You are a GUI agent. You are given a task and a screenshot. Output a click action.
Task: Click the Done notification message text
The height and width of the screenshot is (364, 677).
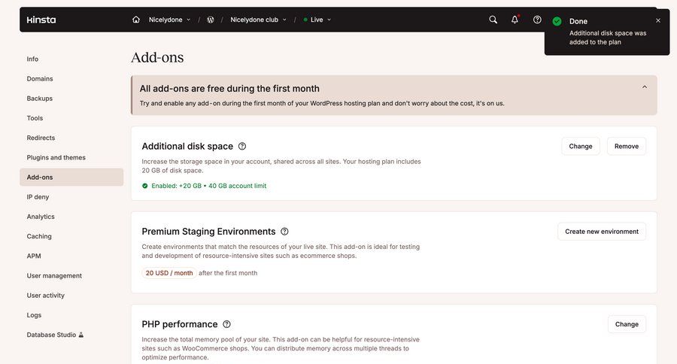608,38
